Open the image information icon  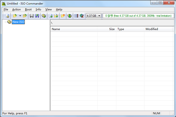point(70,16)
